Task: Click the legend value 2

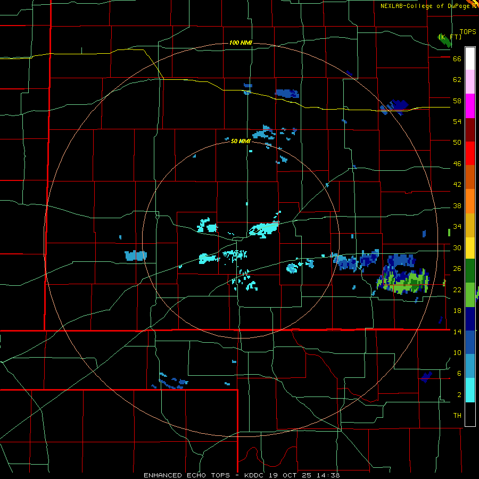Action: [459, 395]
